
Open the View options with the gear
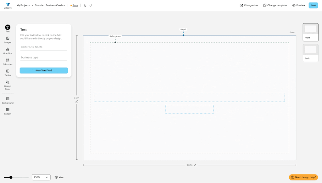pos(56,177)
